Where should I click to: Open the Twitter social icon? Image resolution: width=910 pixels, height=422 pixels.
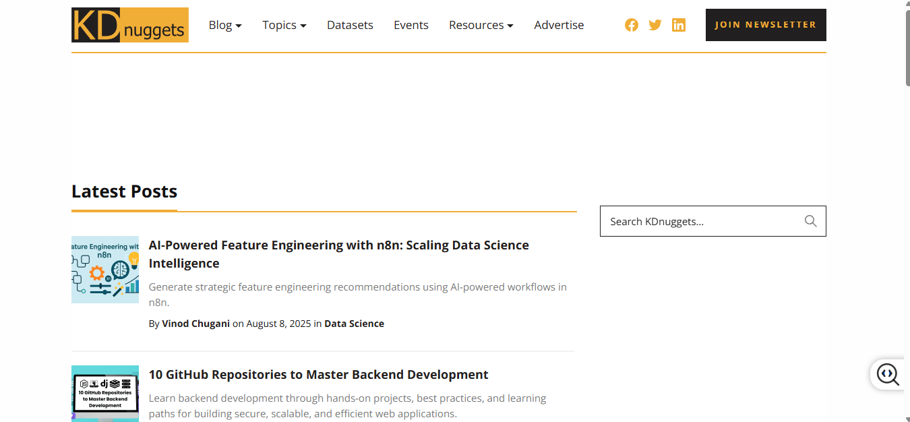[x=655, y=25]
